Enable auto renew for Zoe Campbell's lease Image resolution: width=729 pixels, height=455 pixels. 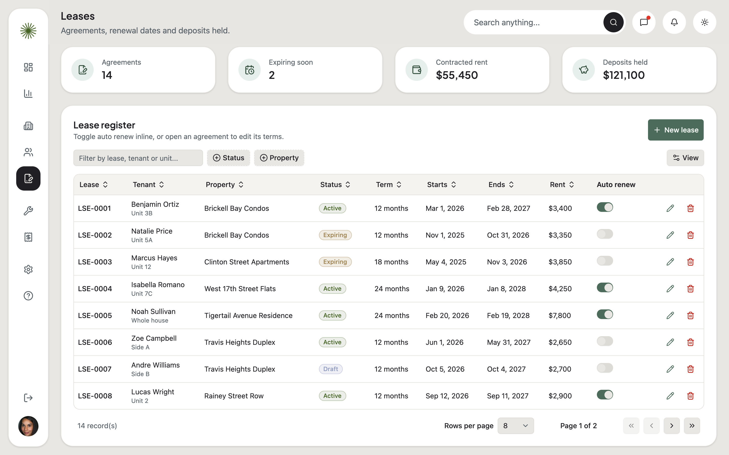click(605, 341)
